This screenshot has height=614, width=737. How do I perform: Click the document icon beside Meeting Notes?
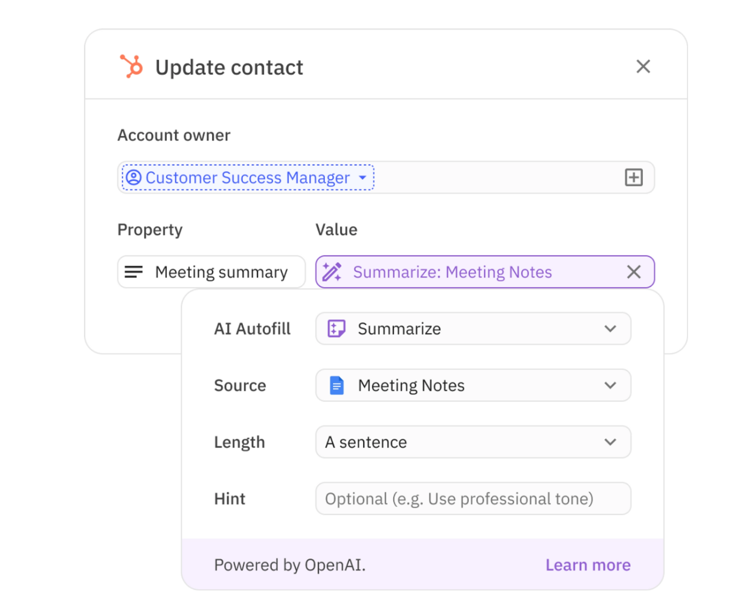click(336, 386)
